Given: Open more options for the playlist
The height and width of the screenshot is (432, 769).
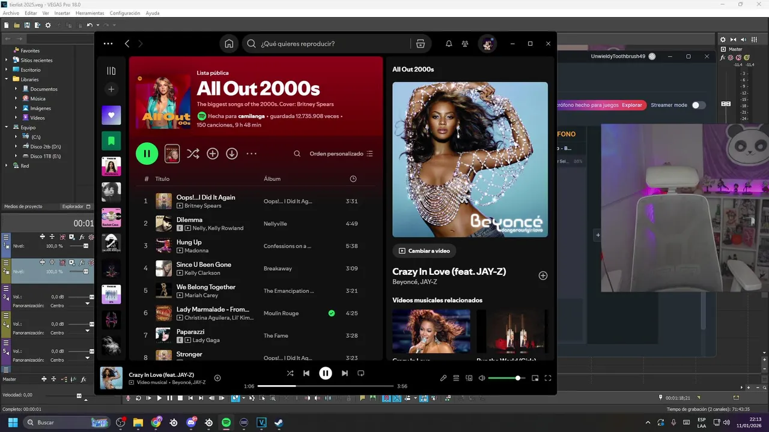Looking at the screenshot, I should point(251,154).
